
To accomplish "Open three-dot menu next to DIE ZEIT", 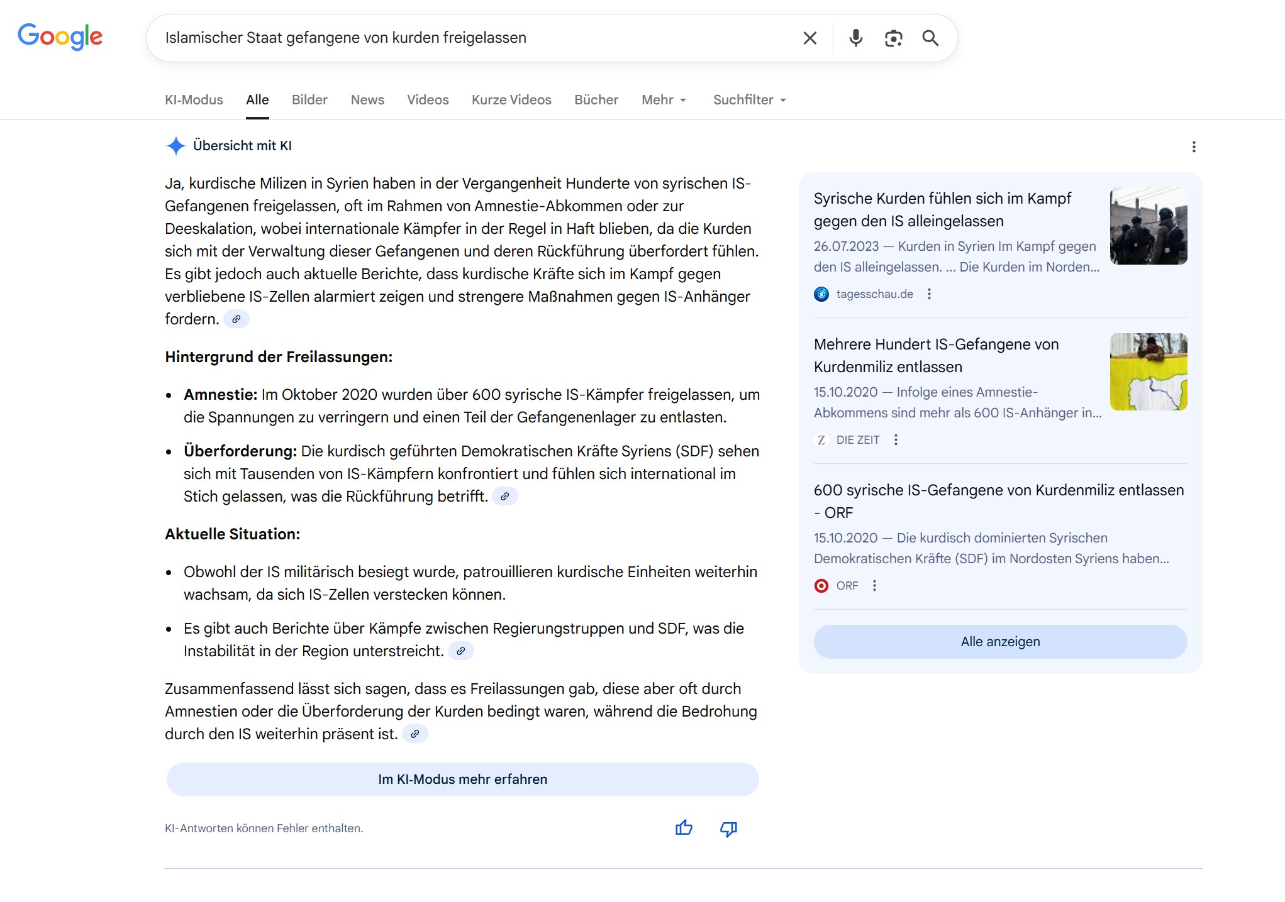I will [x=896, y=440].
